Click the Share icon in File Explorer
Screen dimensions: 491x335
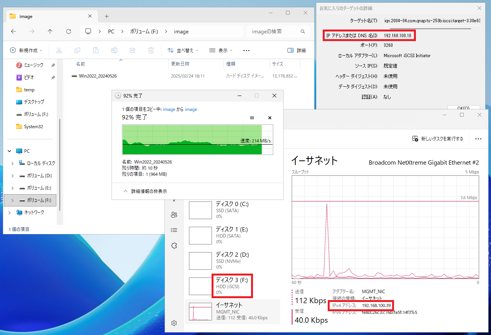point(132,50)
